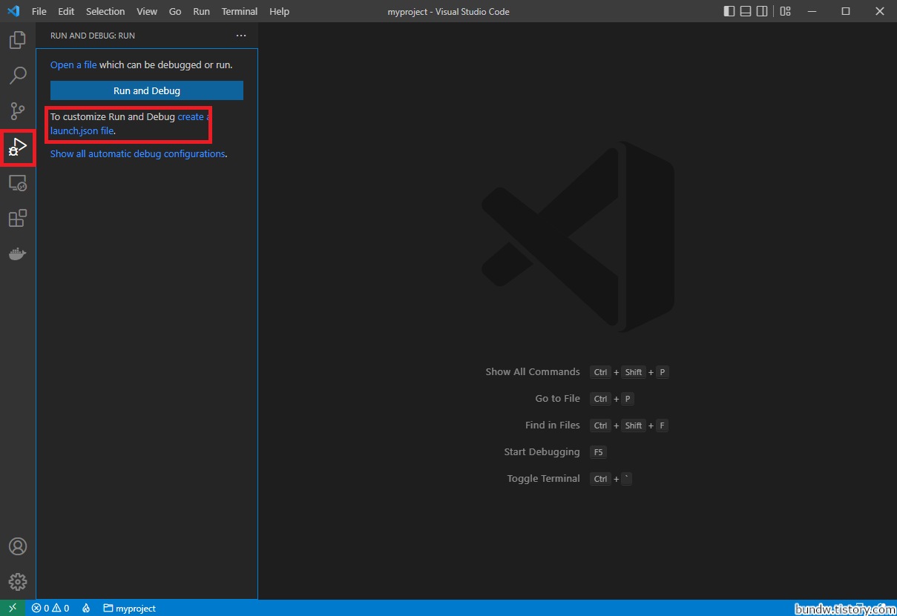Select the Run and Debug activity icon
Image resolution: width=897 pixels, height=616 pixels.
[x=18, y=147]
